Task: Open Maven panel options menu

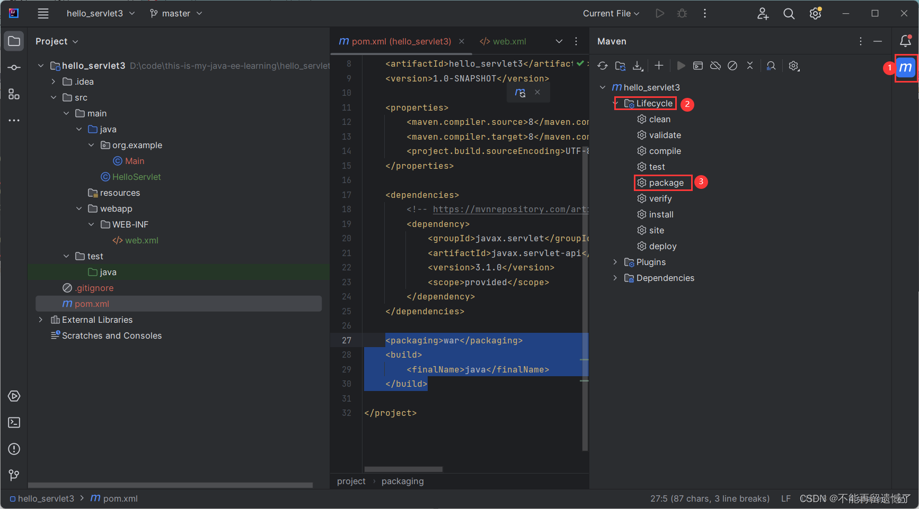Action: tap(861, 41)
